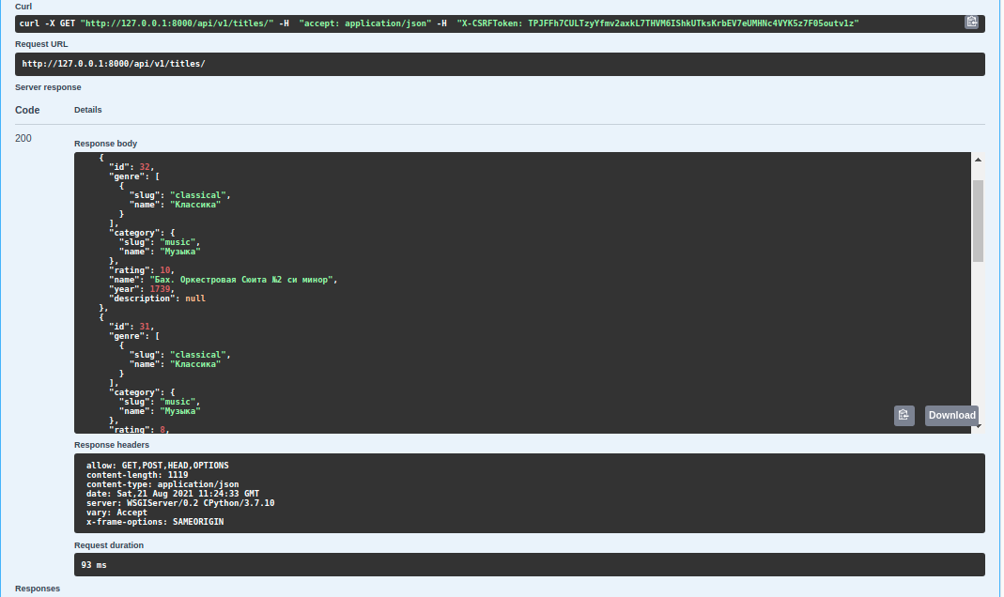Screen dimensions: 1004x597
Task: Click the 93 ms request duration
Action: pos(95,565)
